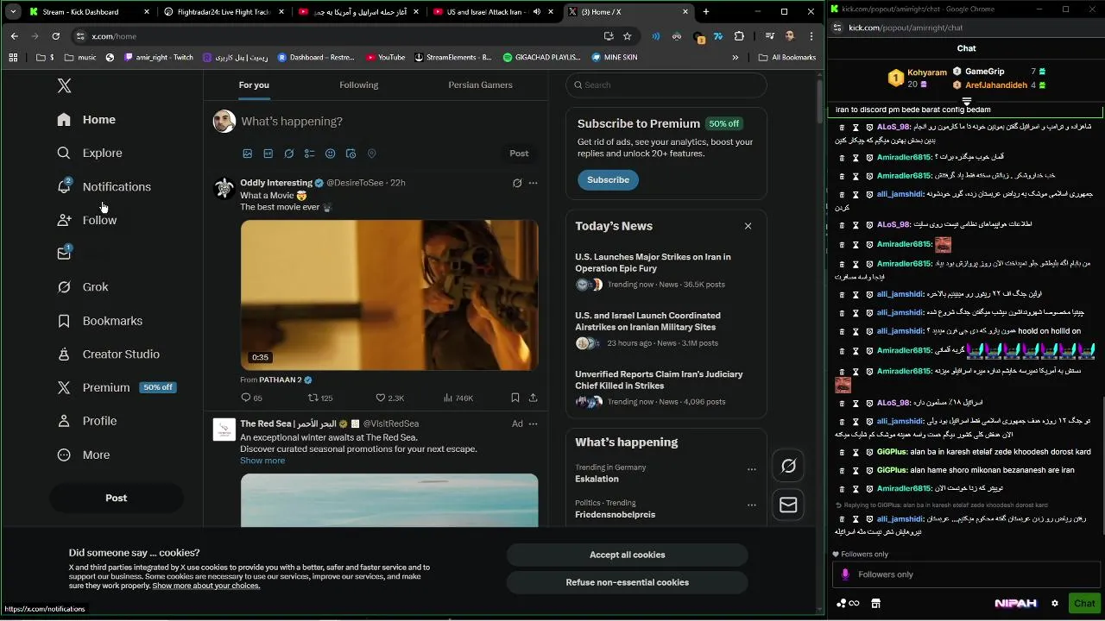Viewport: 1105px width, 621px height.
Task: Switch to the Stream - Kick Dashboard browser tab
Action: coord(87,12)
